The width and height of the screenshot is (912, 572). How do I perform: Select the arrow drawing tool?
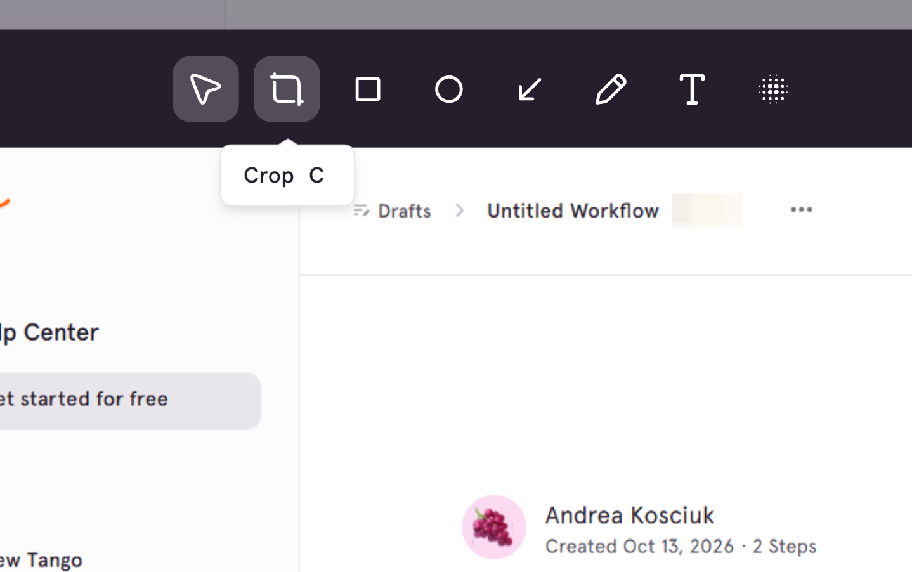tap(530, 89)
